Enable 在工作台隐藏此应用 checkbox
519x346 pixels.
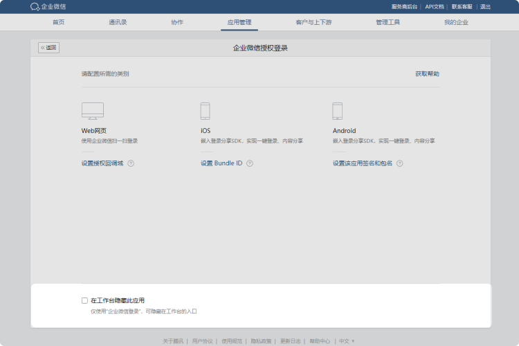[84, 300]
